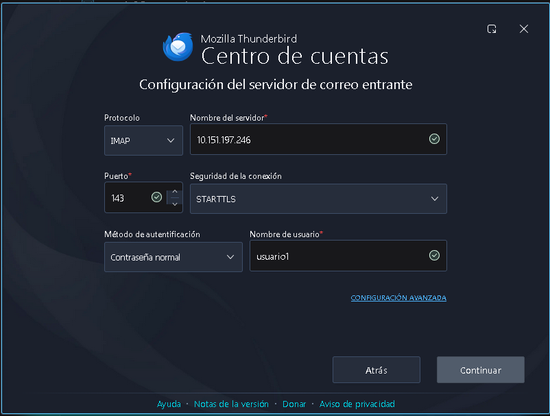Screen dimensions: 550x416
Task: Click the Configuración del servidor de correo entrante heading
Action: (x=276, y=84)
